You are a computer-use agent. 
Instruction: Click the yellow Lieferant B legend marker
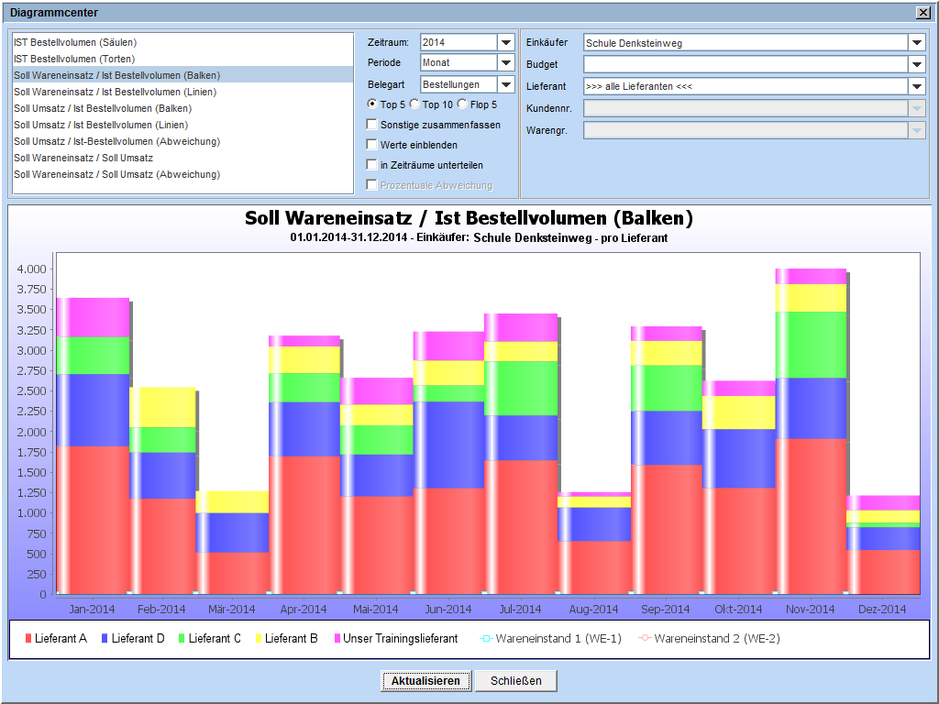pyautogui.click(x=259, y=638)
